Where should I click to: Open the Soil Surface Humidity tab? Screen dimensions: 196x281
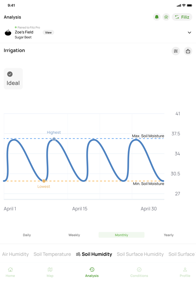coord(140,254)
